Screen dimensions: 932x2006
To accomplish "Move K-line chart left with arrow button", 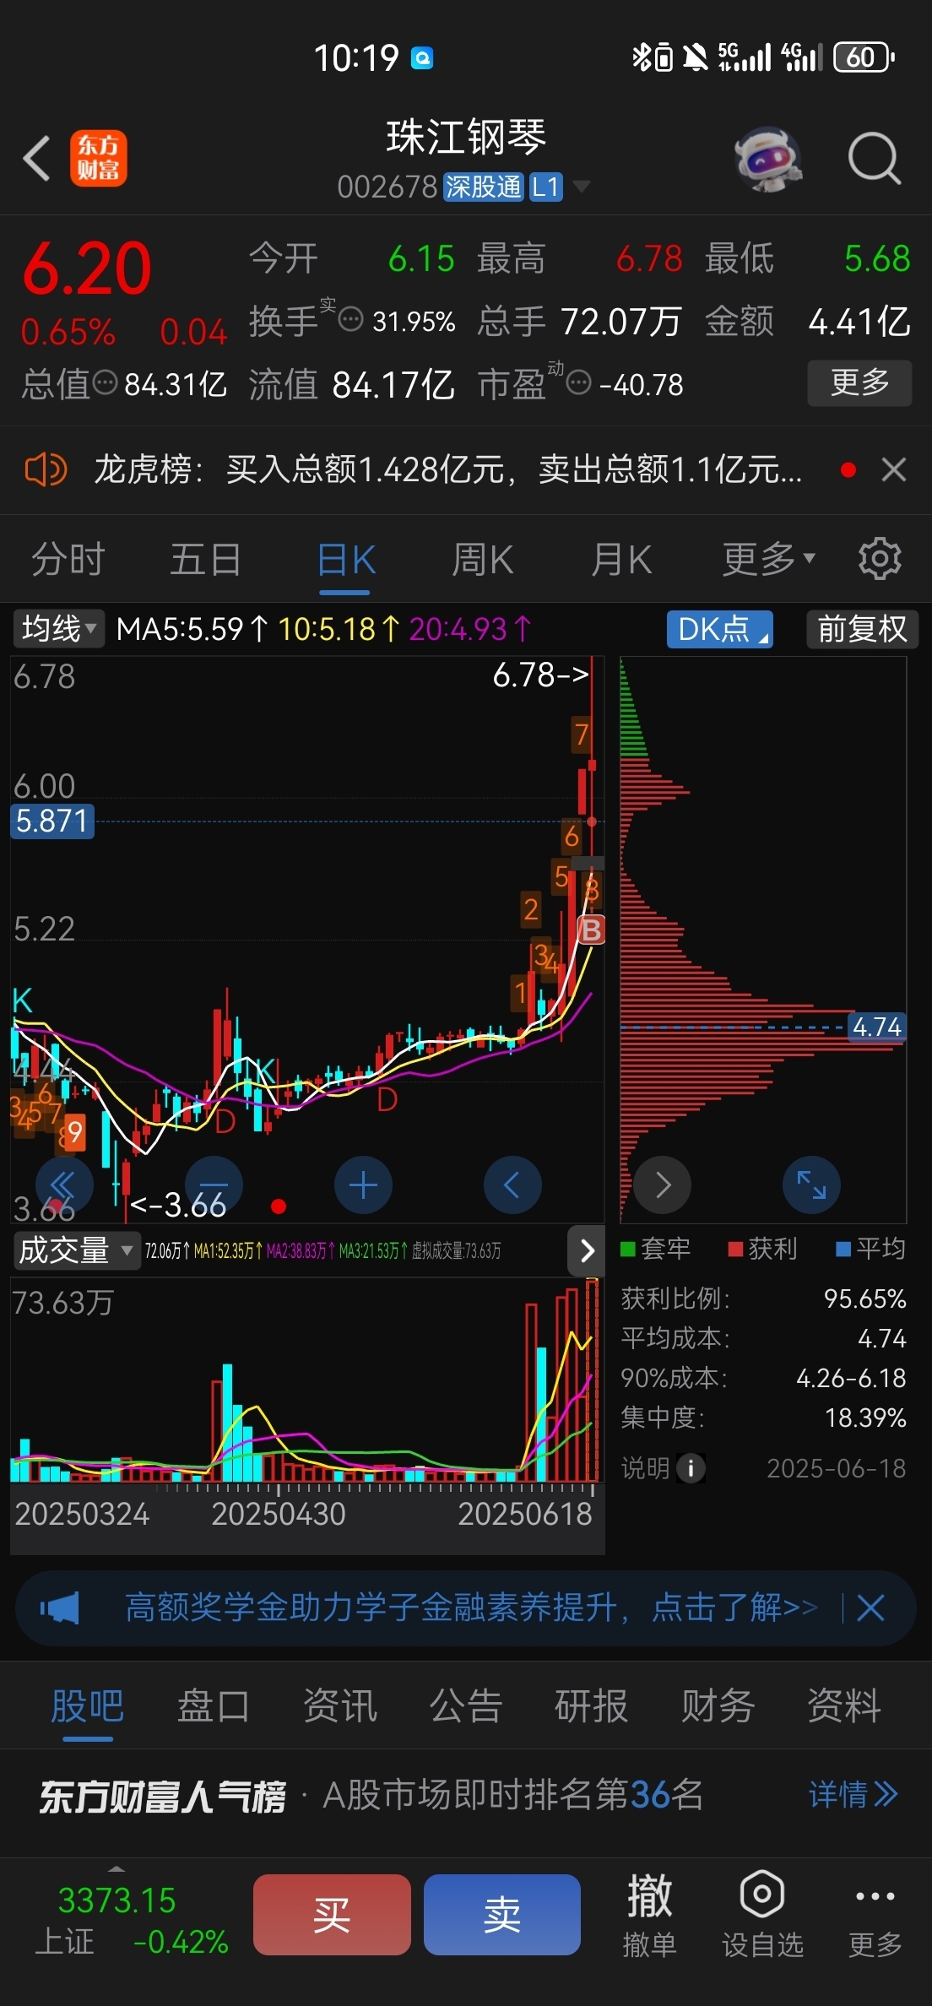I will pyautogui.click(x=512, y=1185).
